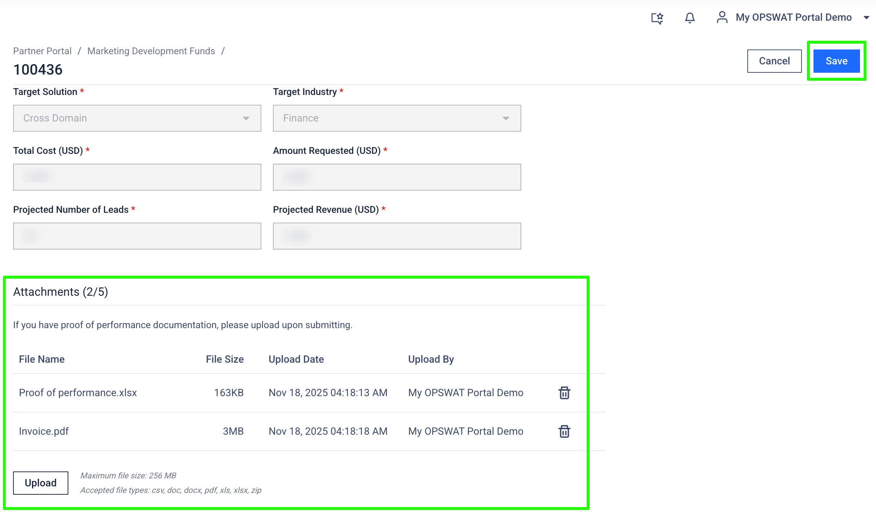The width and height of the screenshot is (876, 518).
Task: Open the feedback star icon in header
Action: click(x=657, y=18)
